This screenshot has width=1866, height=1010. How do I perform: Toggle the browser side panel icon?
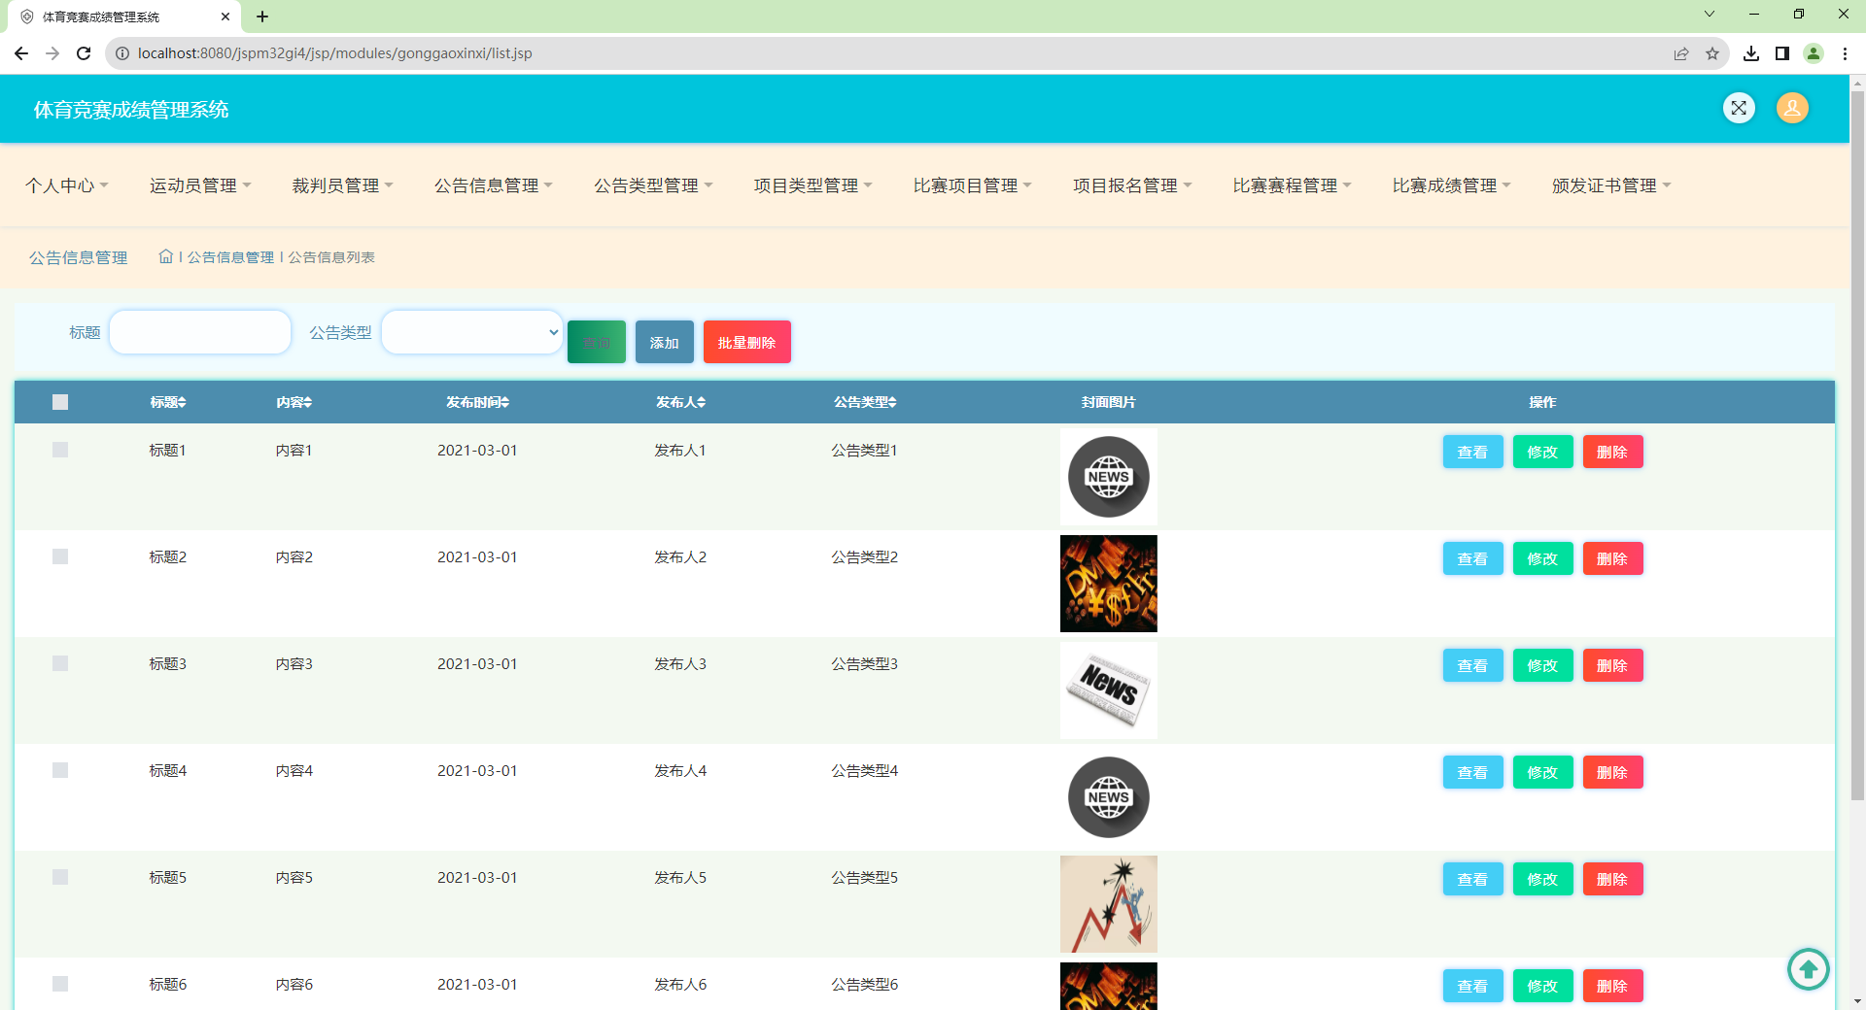[x=1782, y=53]
